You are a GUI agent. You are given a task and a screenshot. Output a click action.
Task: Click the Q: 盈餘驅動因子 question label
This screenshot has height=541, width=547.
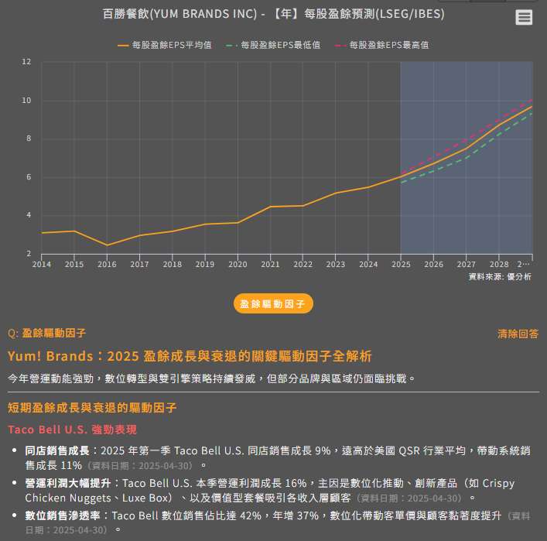46,333
